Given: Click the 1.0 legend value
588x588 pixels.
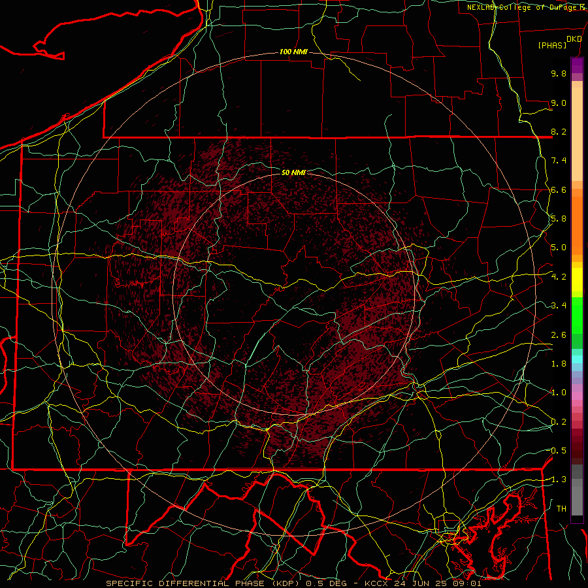Looking at the screenshot, I should [559, 393].
